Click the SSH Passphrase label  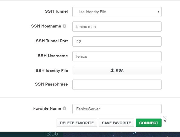point(51,84)
